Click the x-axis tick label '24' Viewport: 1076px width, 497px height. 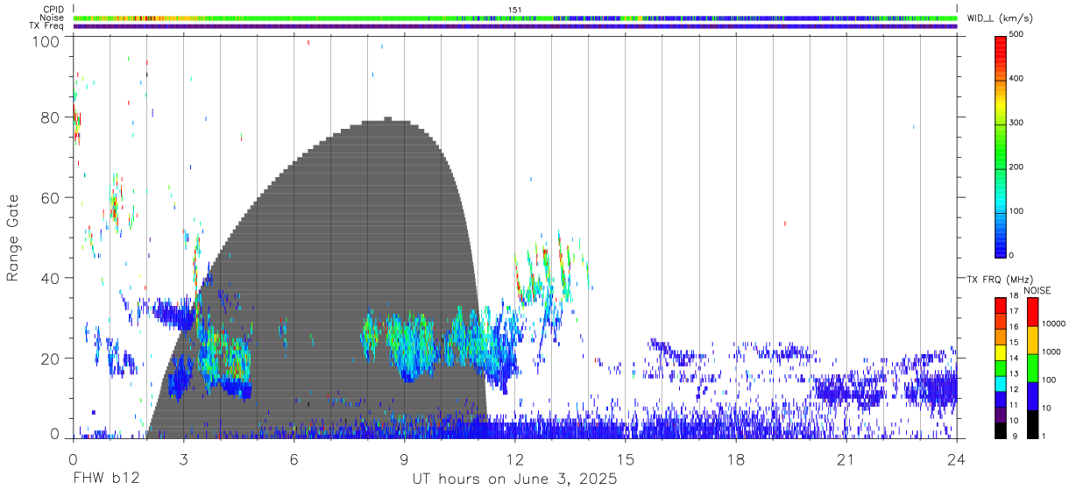click(956, 458)
